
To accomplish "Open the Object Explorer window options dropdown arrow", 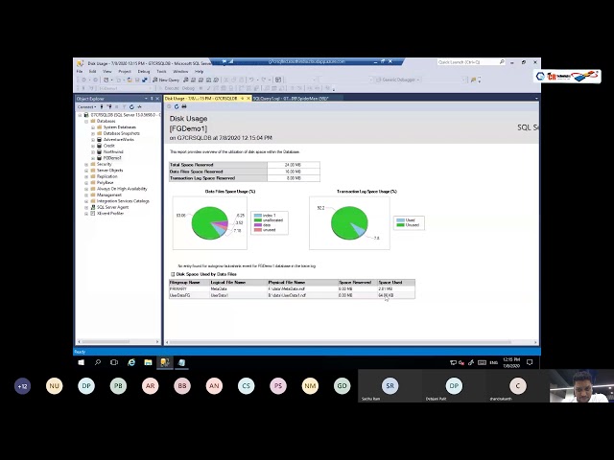I will click(146, 99).
